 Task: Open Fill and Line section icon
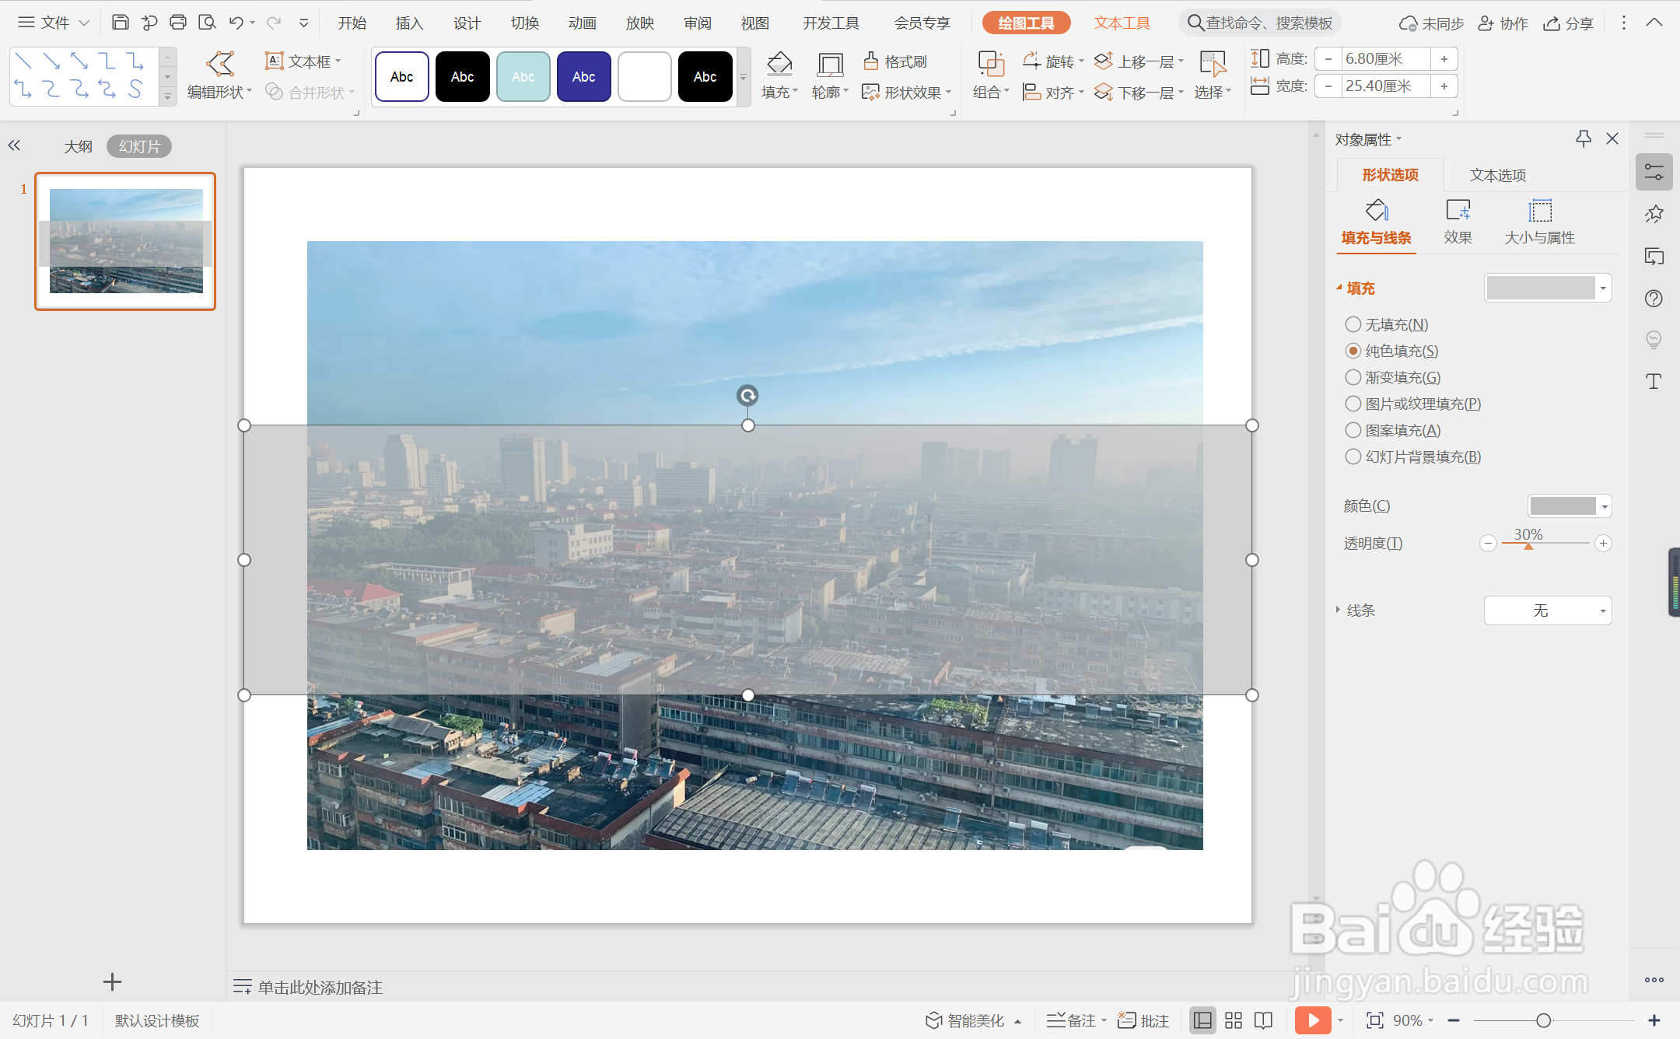[x=1377, y=211]
